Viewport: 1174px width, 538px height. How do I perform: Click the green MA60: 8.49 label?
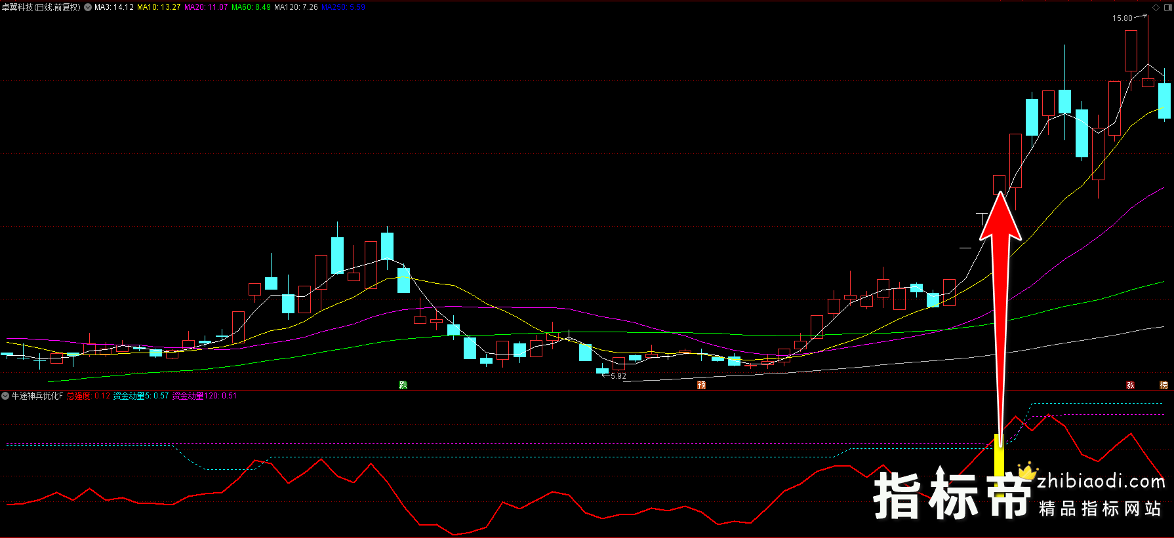coord(251,7)
